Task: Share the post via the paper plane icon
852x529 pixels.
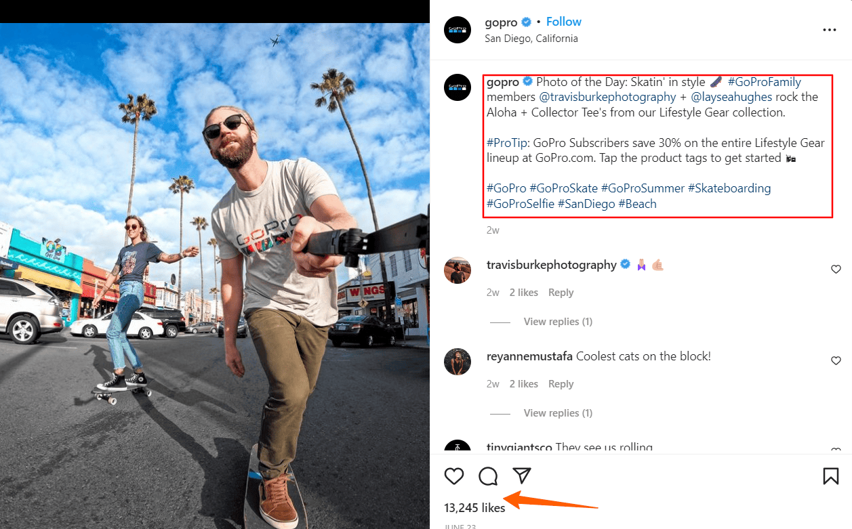Action: click(521, 476)
